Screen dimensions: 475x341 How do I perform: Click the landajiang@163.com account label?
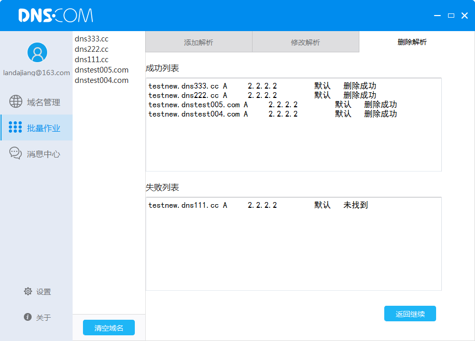36,73
